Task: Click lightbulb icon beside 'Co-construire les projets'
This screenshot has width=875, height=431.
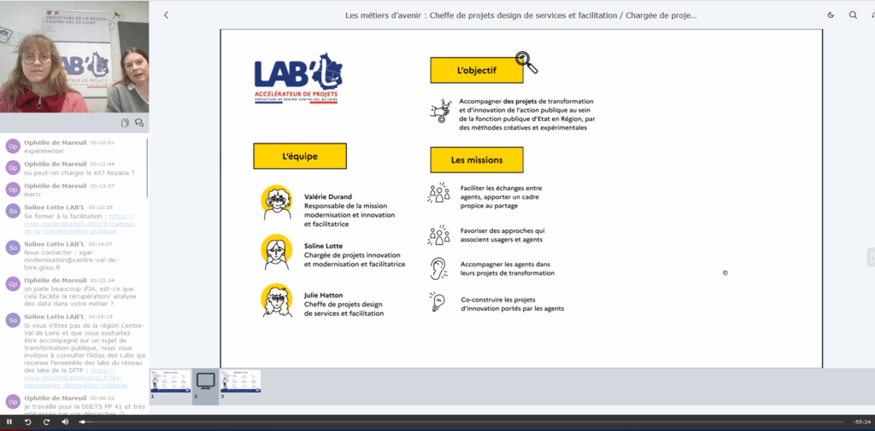Action: [x=437, y=301]
